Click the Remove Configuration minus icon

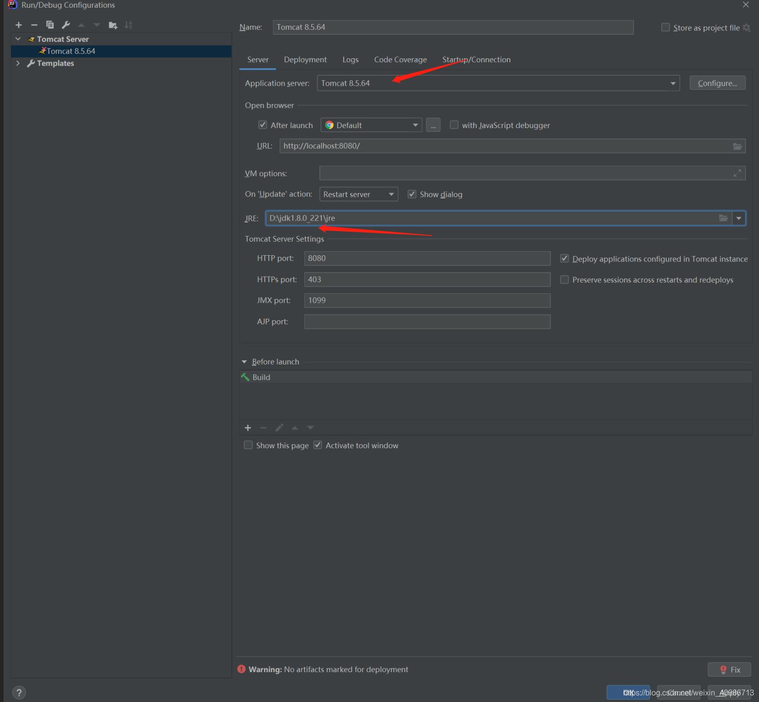coord(34,25)
